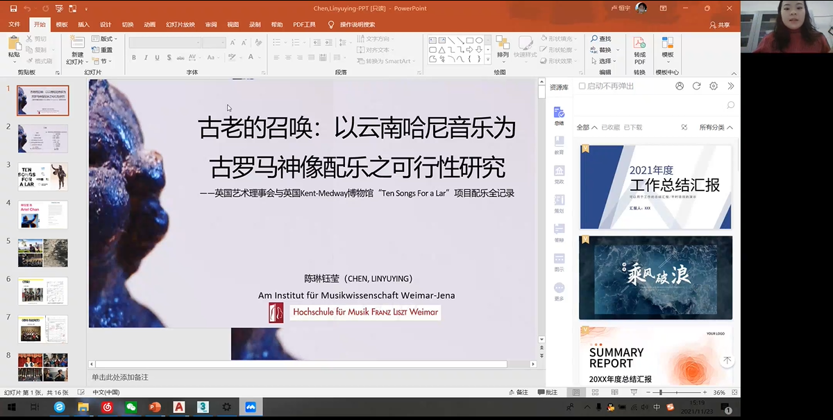Open the 版式 layout dropdown

coord(106,39)
